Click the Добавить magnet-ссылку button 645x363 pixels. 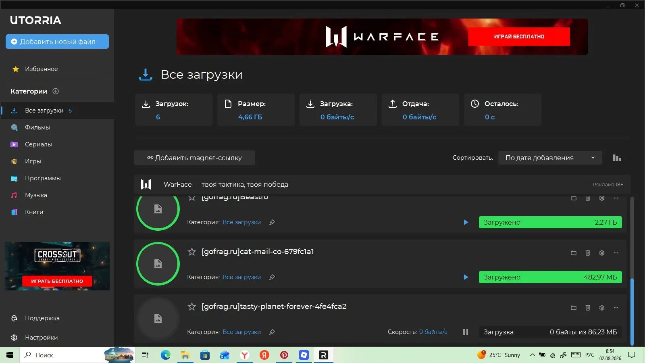194,158
